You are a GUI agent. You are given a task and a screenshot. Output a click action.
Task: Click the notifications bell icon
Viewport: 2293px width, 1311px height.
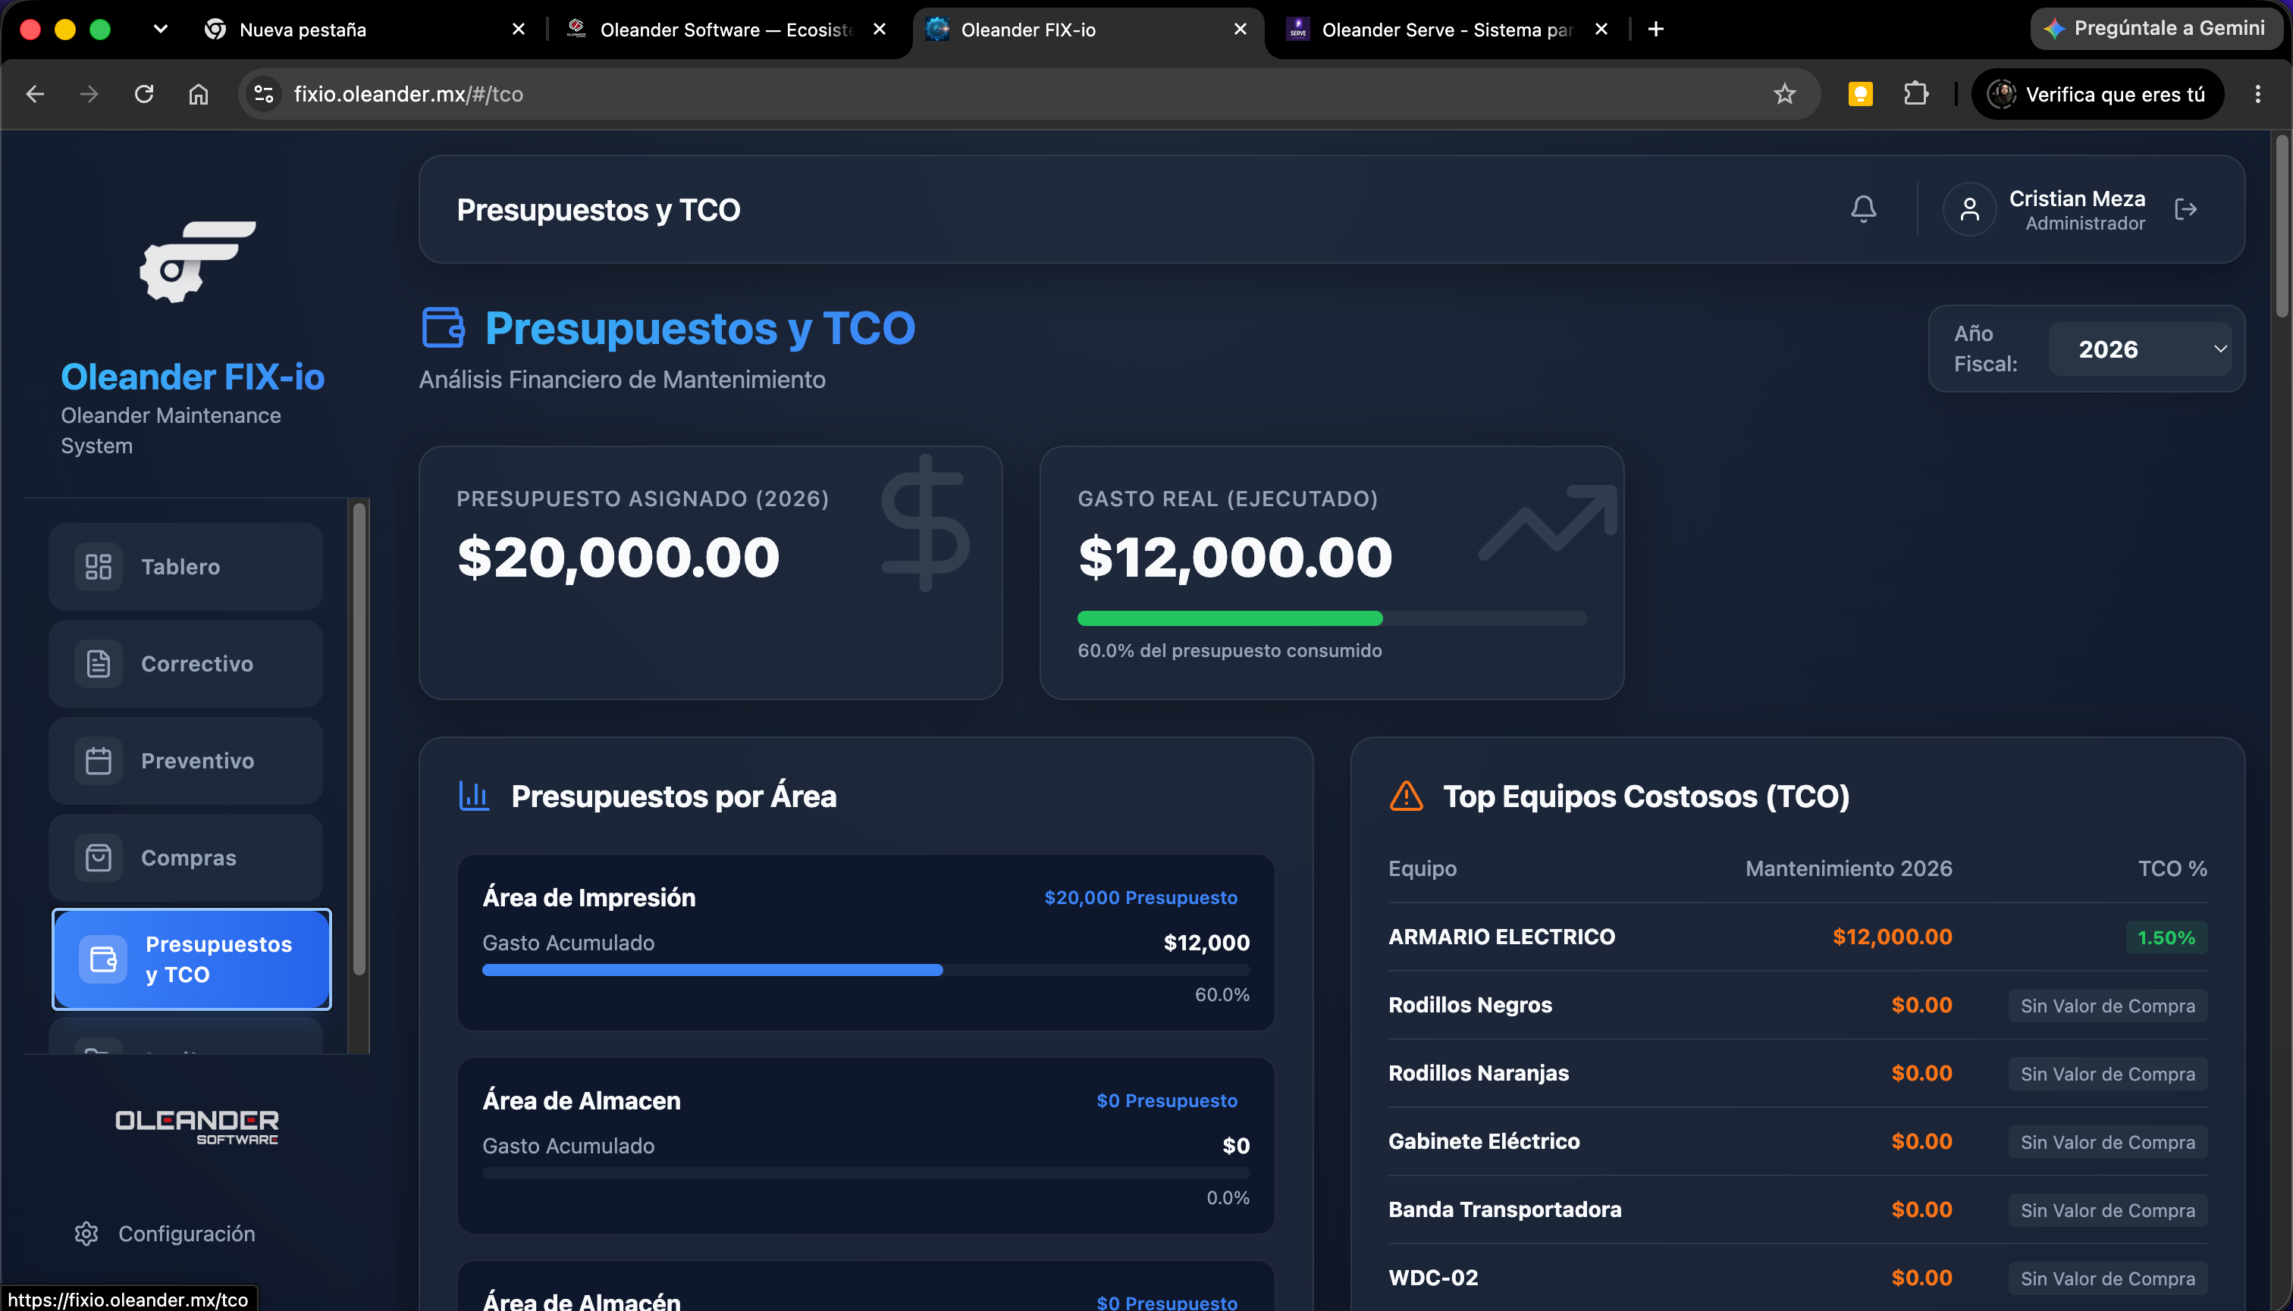(1863, 209)
